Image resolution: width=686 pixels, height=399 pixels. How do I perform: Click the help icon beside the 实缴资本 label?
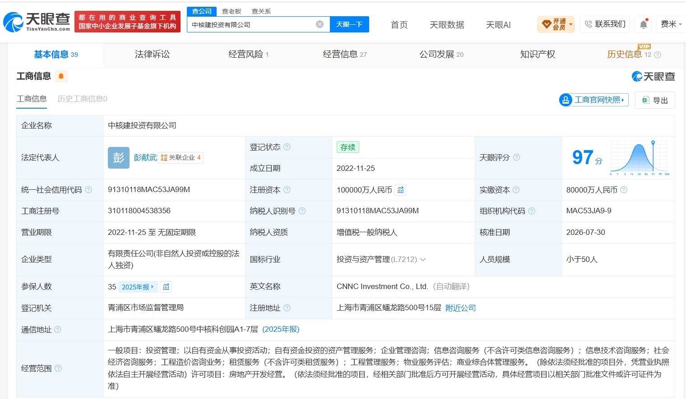pos(516,190)
